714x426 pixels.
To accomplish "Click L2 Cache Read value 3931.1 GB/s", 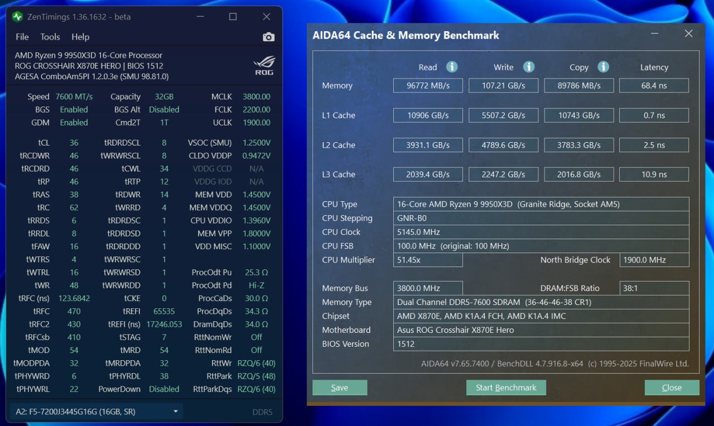I will pos(428,145).
